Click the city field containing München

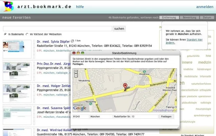tap(101, 117)
